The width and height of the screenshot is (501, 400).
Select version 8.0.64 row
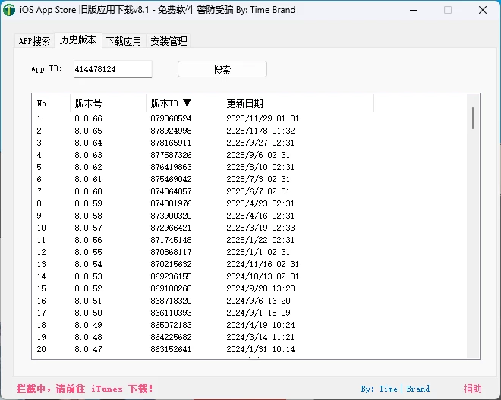tap(249, 143)
